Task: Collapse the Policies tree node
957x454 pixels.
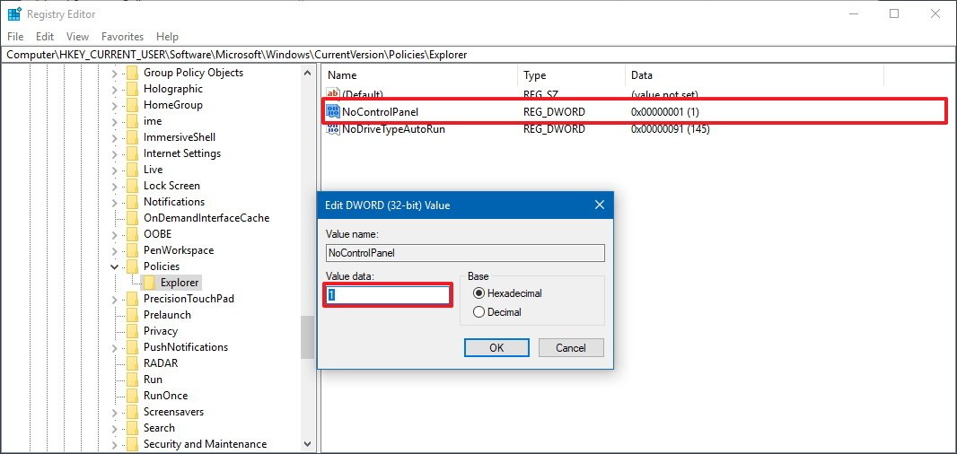Action: tap(115, 266)
